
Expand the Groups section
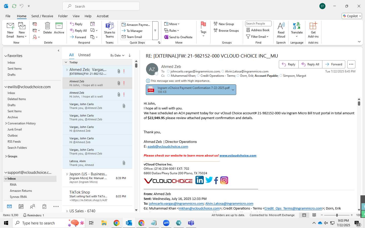(6, 156)
